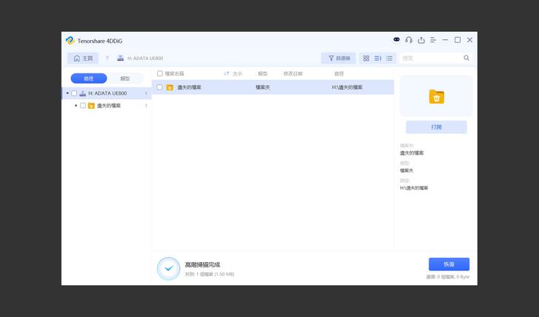The image size is (539, 317).
Task: Check the 遺失的檔案 checkbox in the tree
Action: (83, 106)
